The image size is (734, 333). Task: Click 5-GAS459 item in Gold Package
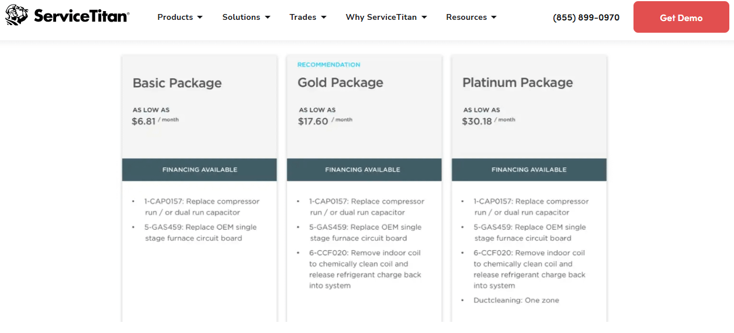tap(366, 233)
